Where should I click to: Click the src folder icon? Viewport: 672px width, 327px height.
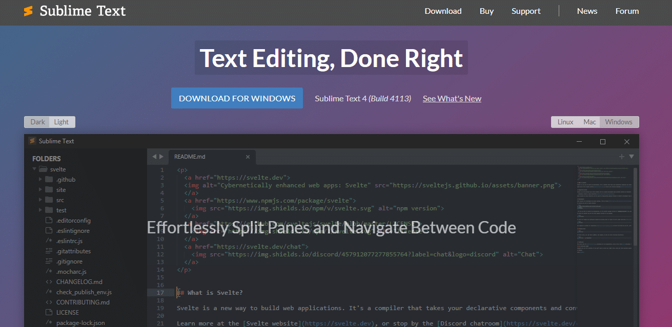49,200
